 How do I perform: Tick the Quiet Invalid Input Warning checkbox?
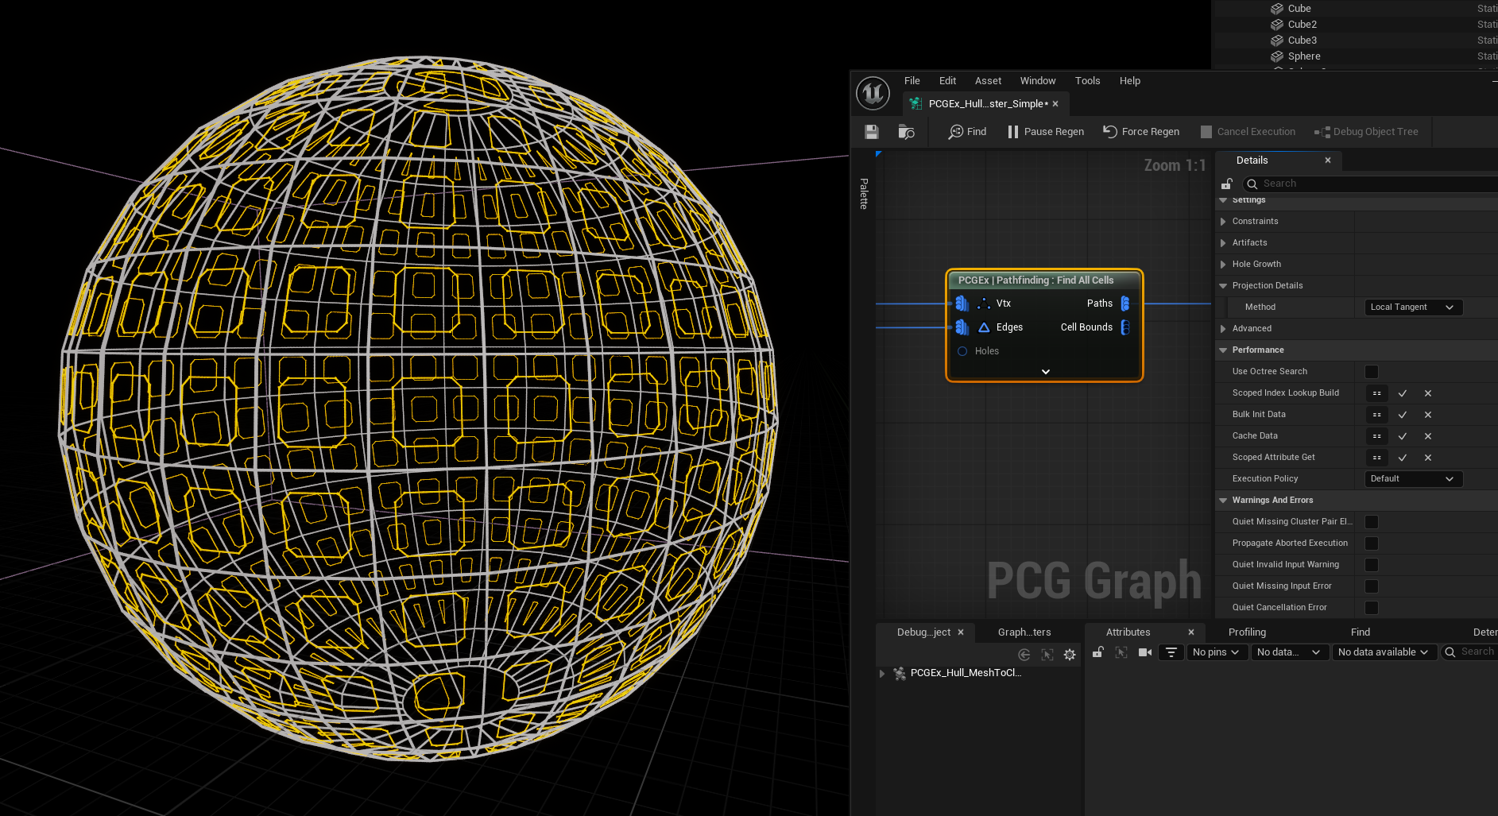1372,565
